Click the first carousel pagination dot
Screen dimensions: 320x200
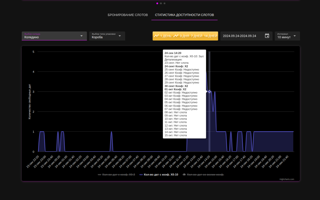[157, 3]
